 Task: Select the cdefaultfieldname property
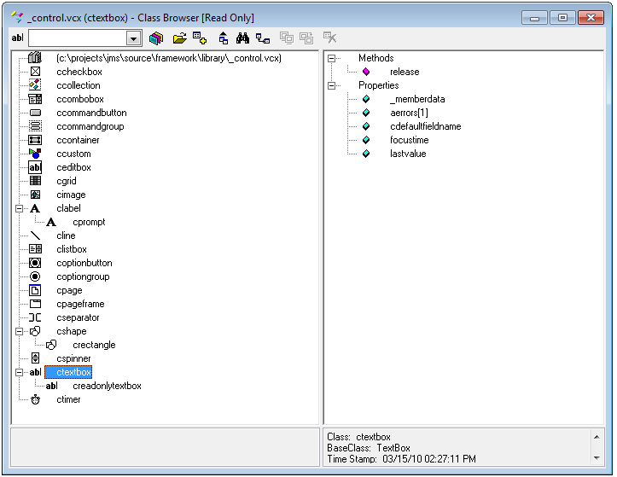425,126
